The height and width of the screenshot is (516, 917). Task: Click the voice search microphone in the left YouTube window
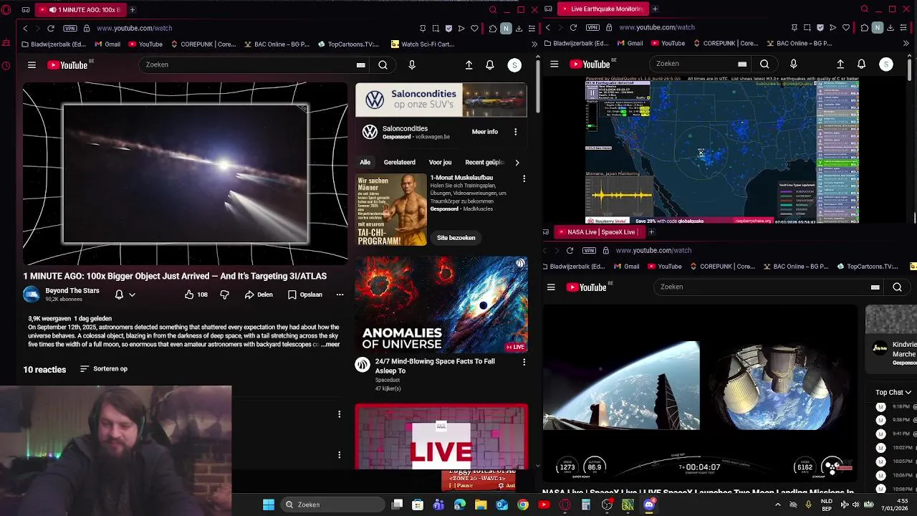point(411,65)
